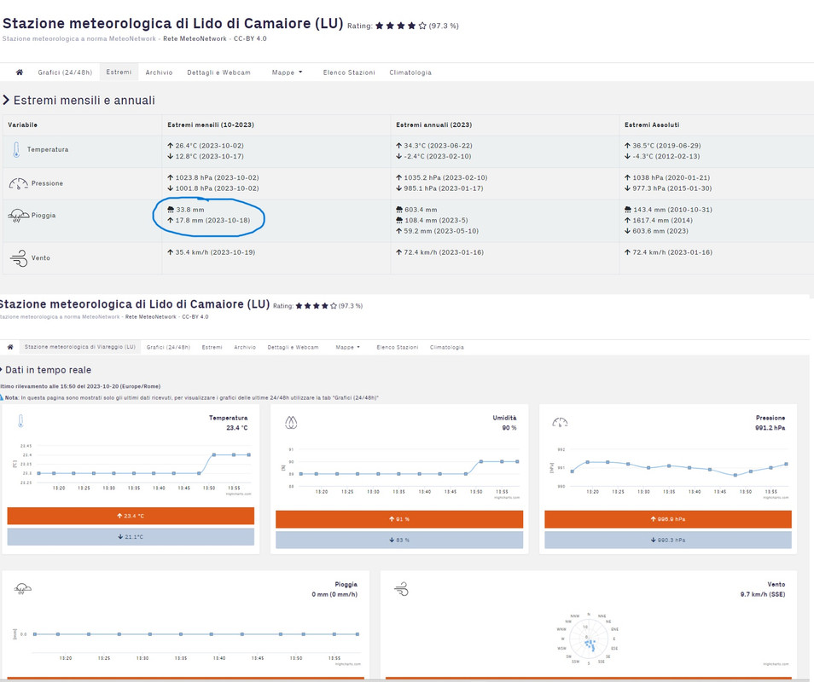Click the rating stars in the lower page header
814x682 pixels.
(x=317, y=306)
